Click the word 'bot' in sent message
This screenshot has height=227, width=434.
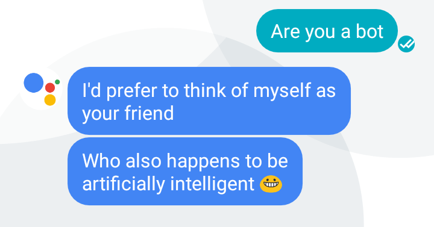click(x=370, y=31)
